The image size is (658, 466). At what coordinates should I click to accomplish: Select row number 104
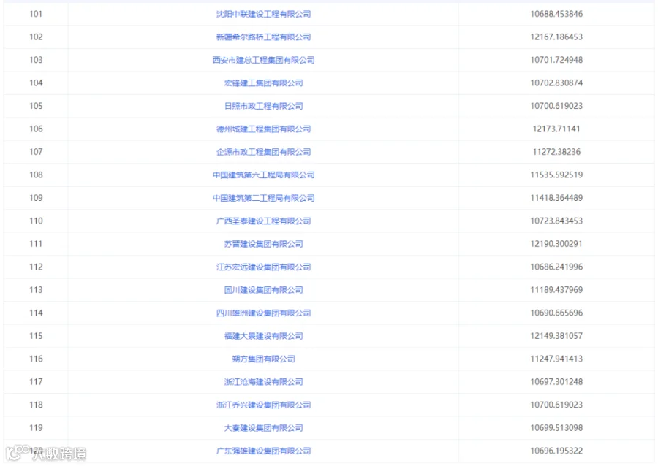36,83
